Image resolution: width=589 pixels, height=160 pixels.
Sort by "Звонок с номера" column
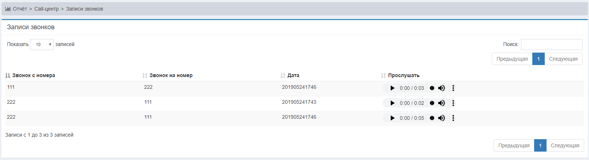click(33, 75)
